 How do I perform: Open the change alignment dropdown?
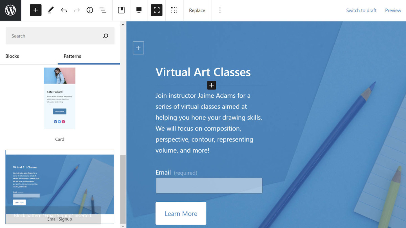(x=139, y=10)
